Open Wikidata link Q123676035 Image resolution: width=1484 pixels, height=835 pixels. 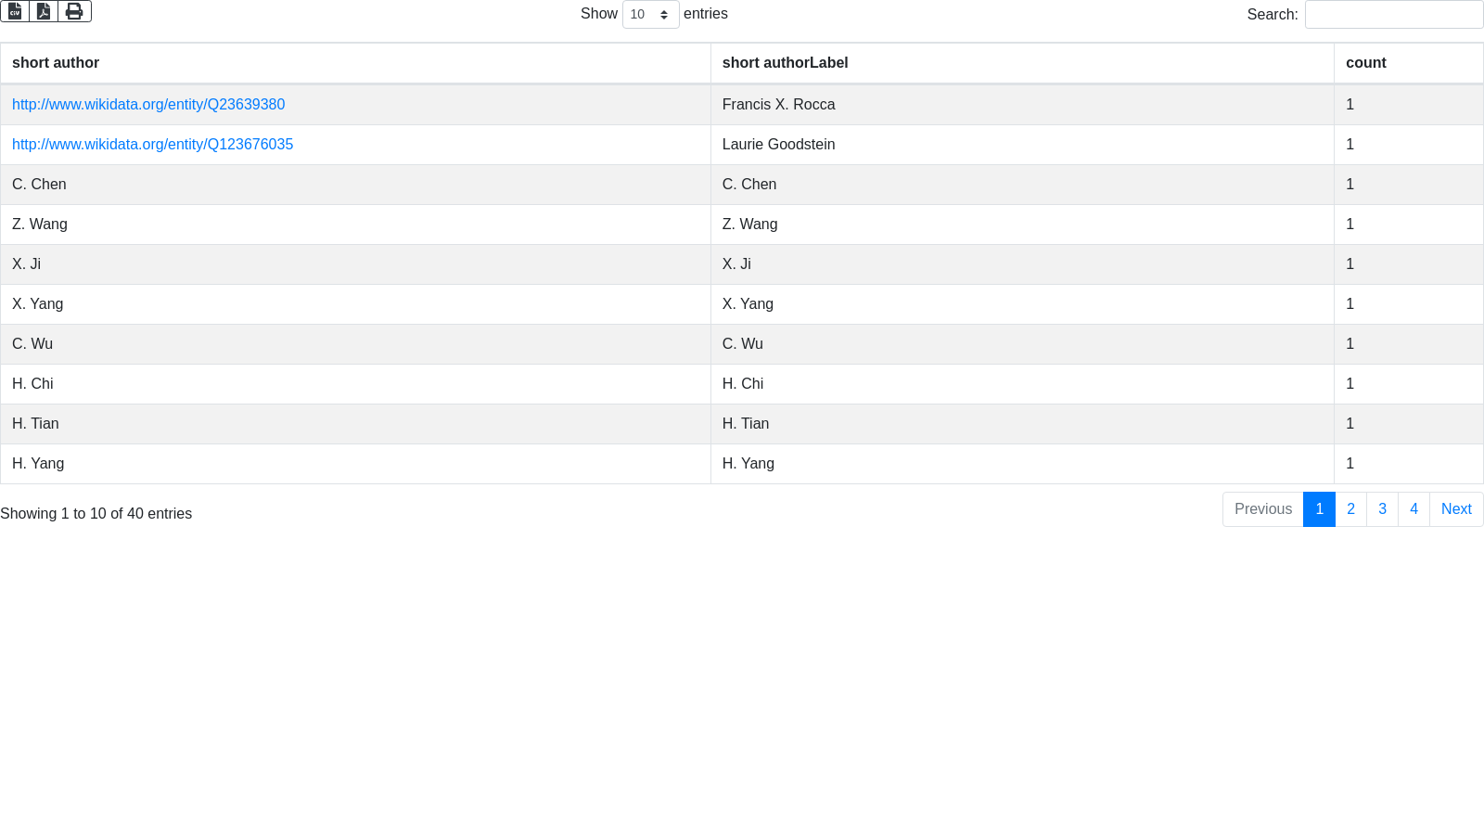(x=152, y=145)
